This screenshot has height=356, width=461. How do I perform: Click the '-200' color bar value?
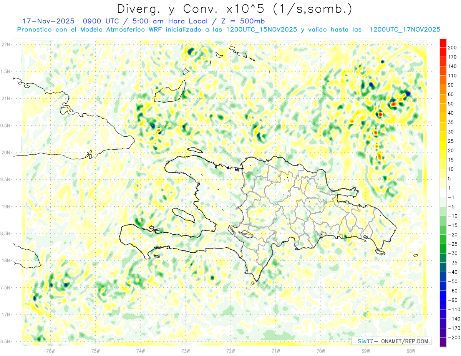pos(454,337)
